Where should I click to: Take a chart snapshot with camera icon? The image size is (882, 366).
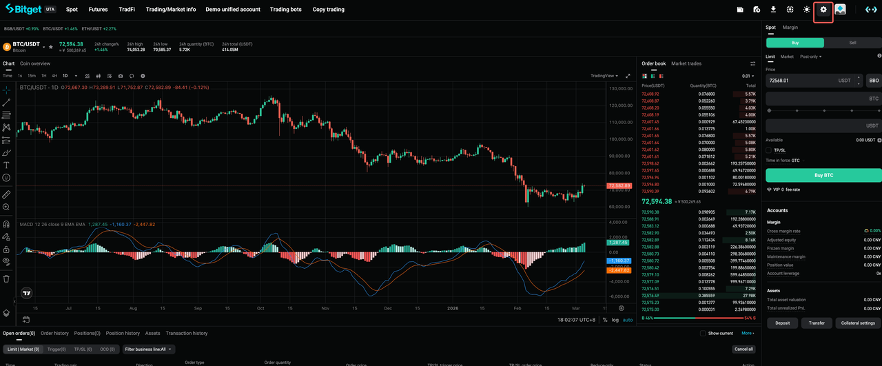click(121, 76)
